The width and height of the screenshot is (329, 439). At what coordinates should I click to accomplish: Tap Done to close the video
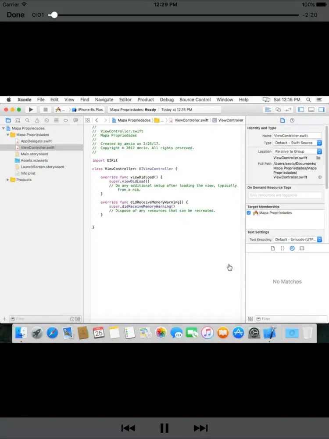(15, 15)
